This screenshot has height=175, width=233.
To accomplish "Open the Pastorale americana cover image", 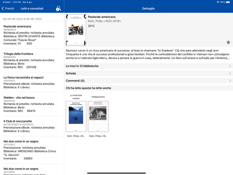I will (x=76, y=30).
